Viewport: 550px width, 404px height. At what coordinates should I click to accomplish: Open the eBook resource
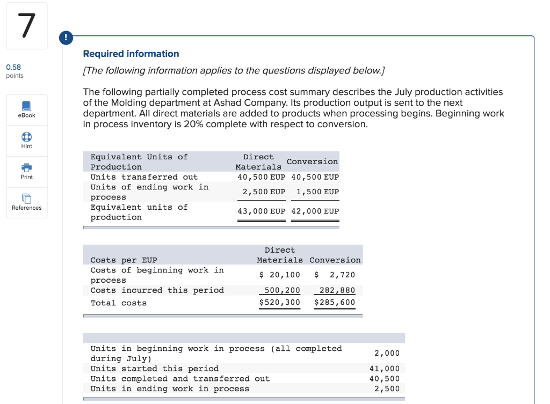click(26, 109)
